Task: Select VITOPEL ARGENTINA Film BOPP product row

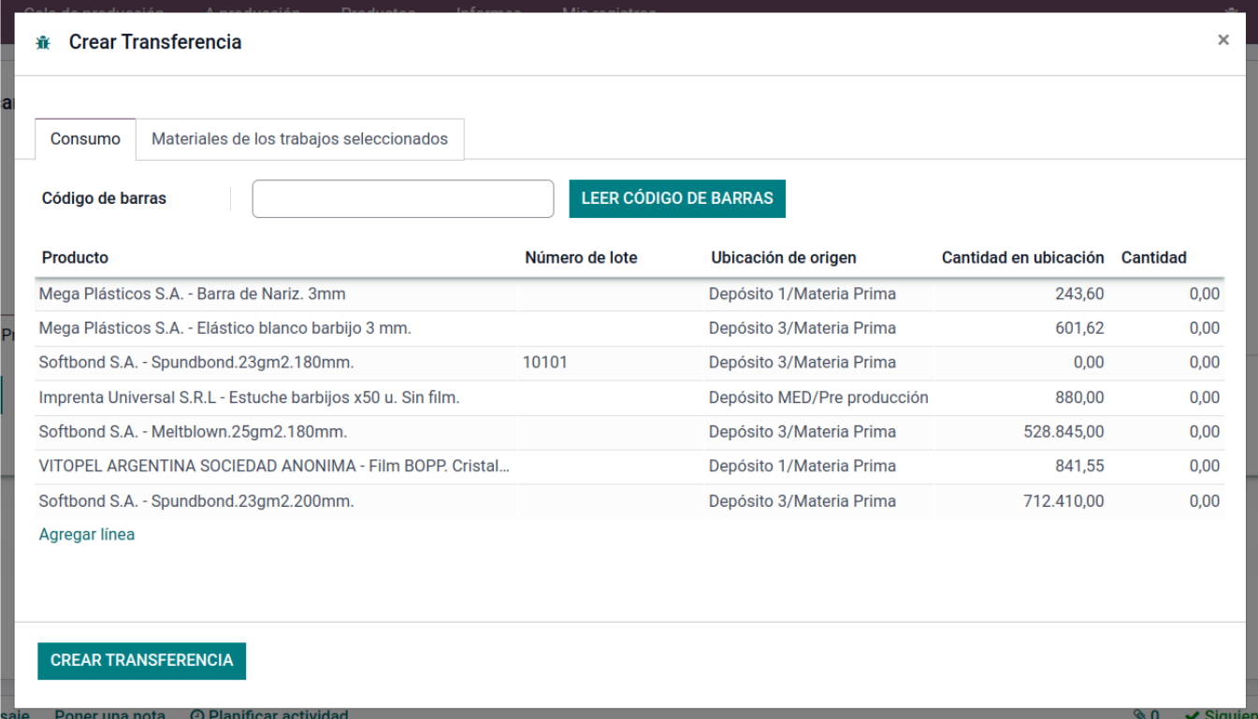Action: click(x=275, y=467)
